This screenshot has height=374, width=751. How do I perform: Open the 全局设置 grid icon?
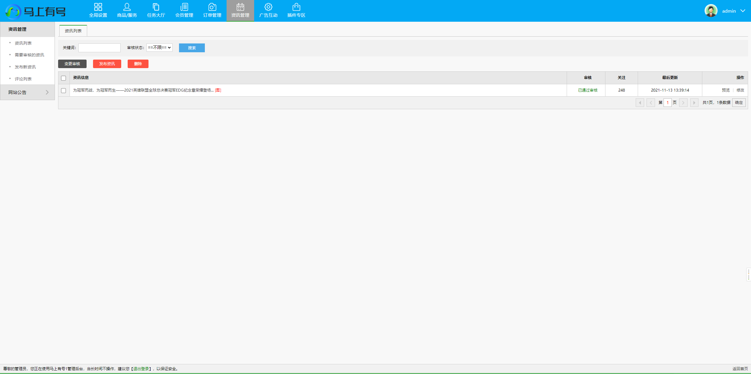(98, 7)
